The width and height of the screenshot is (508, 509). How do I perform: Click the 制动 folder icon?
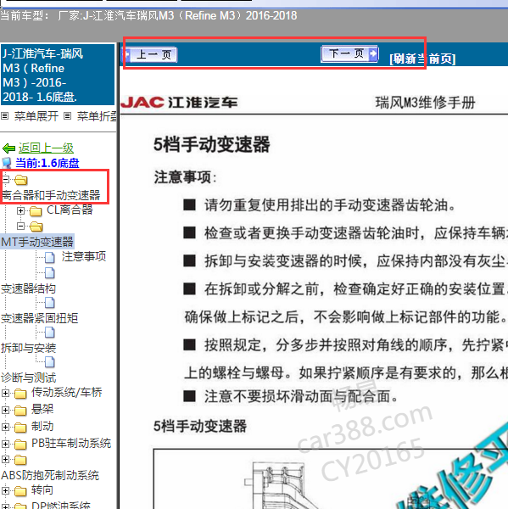pos(20,428)
